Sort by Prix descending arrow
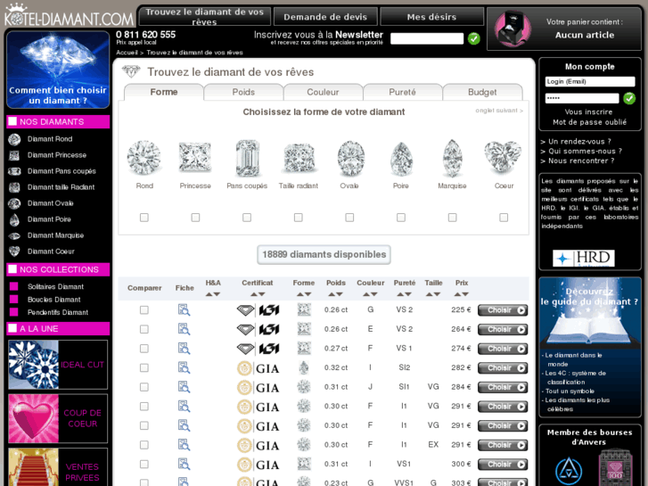 (x=465, y=294)
